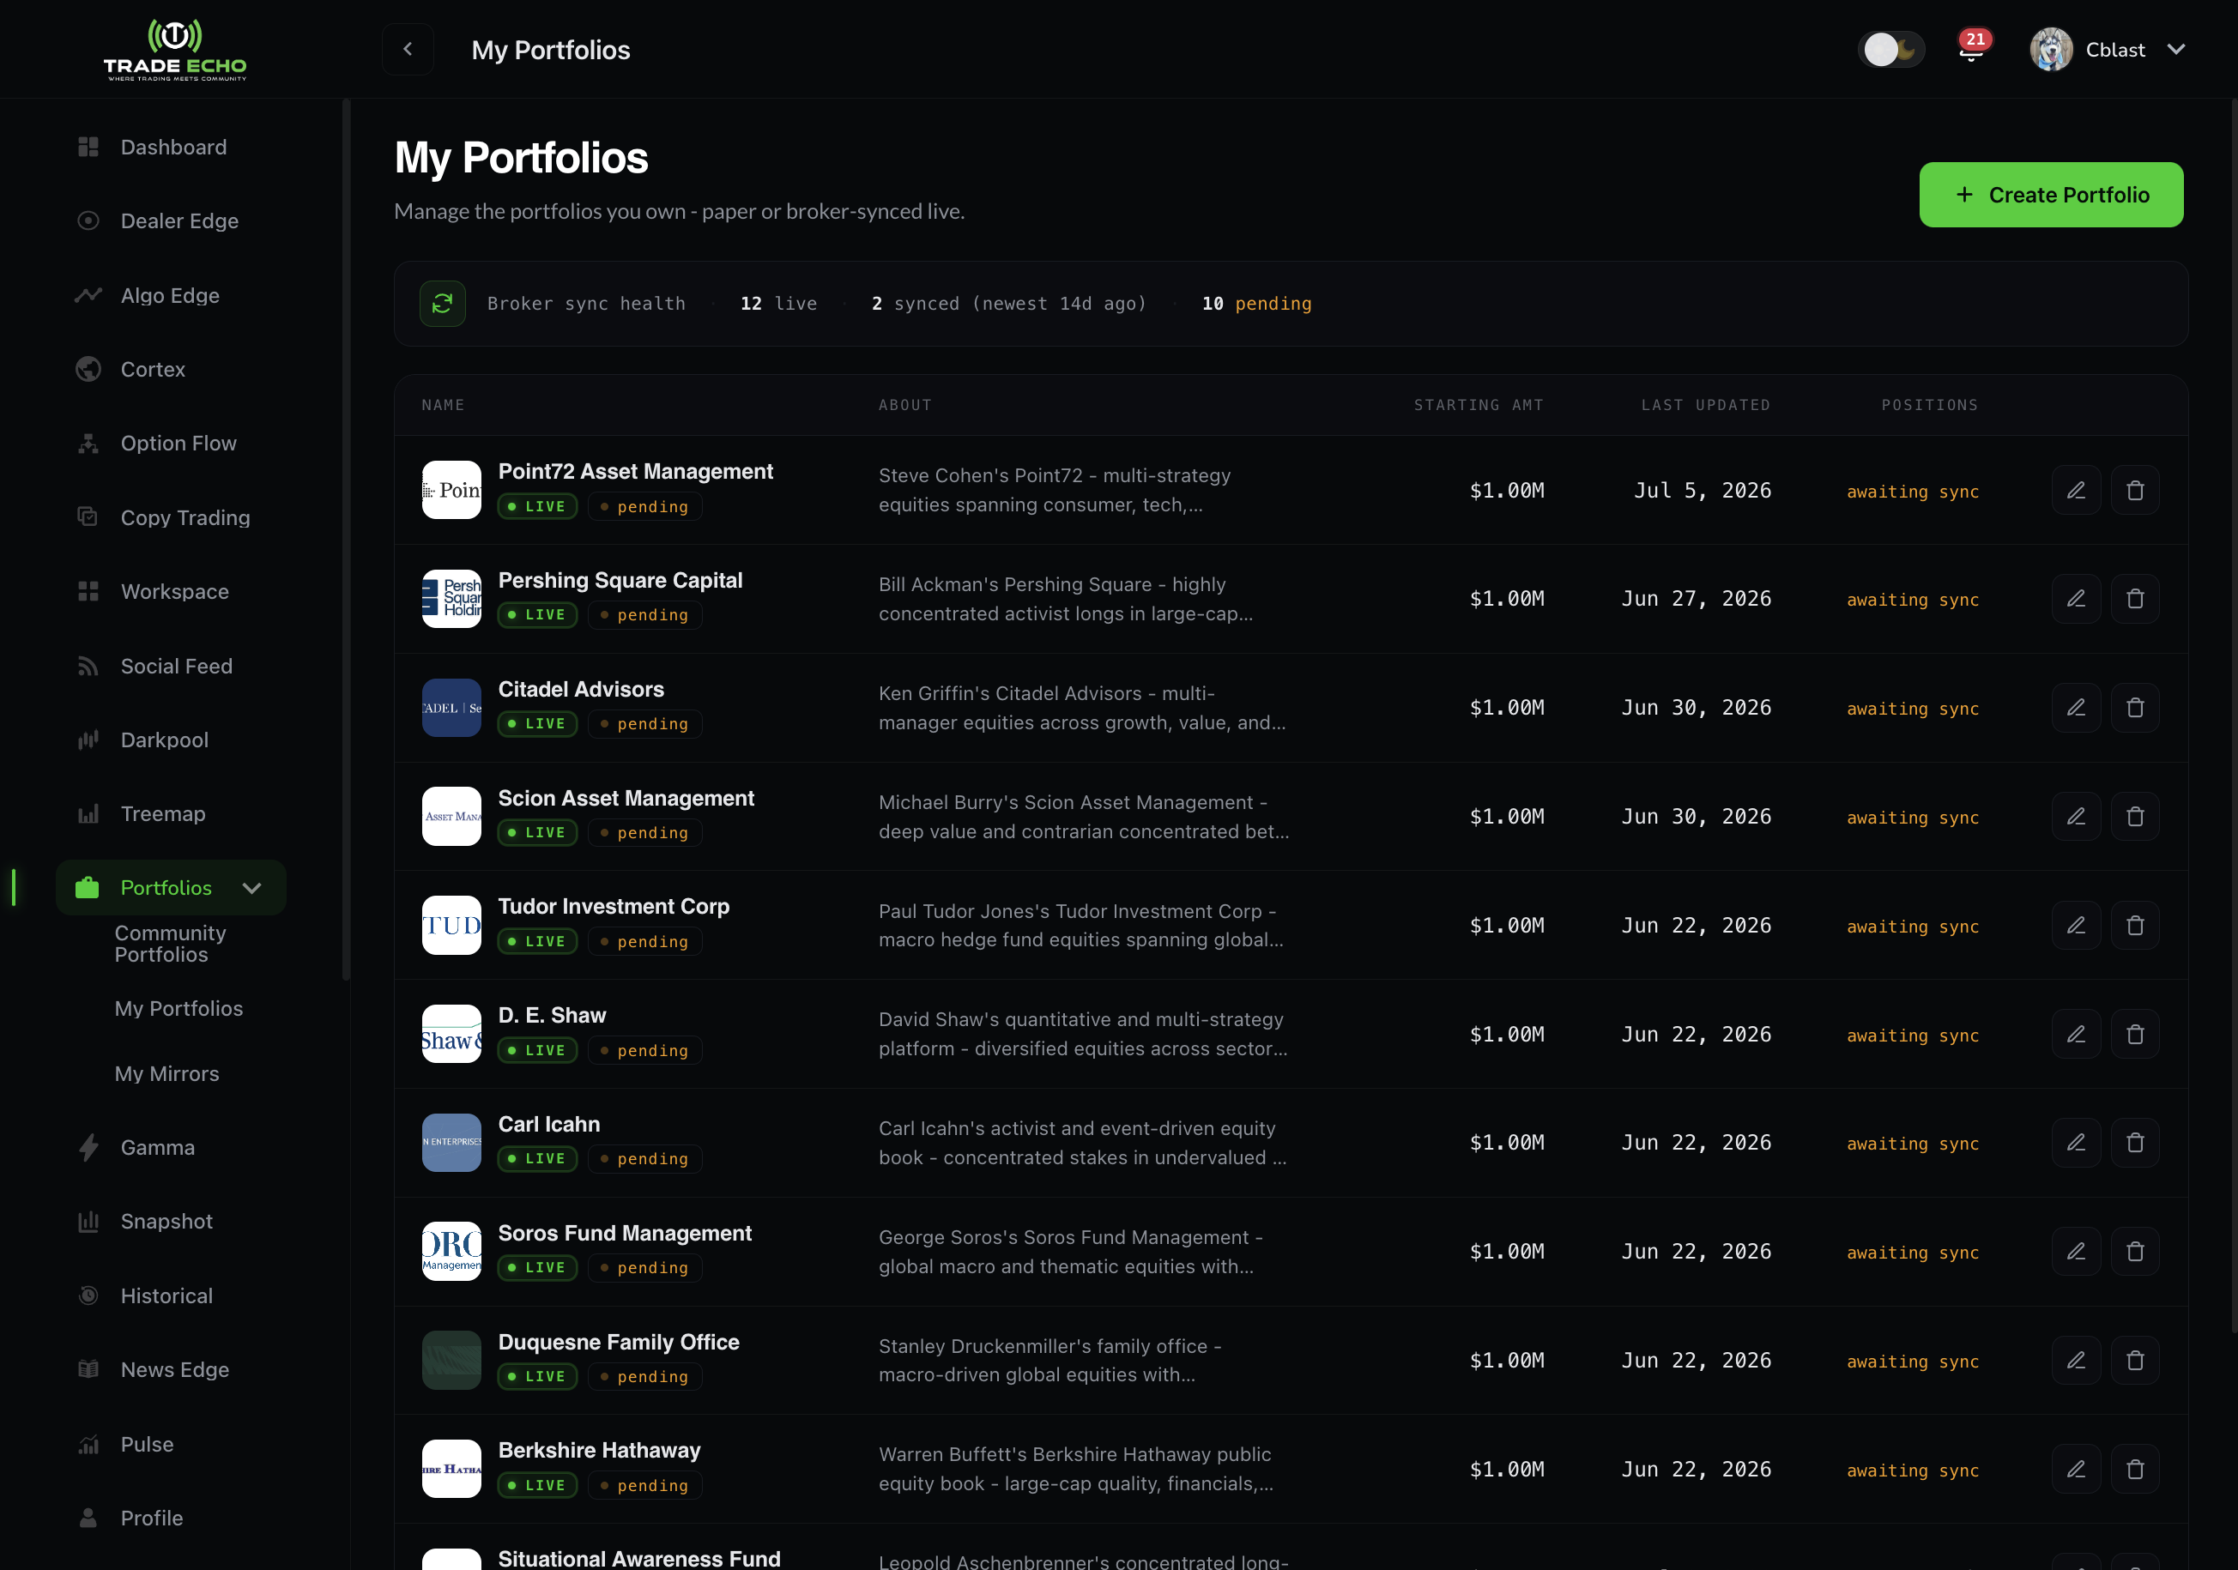Open the Trade Echo logo home link

175,49
